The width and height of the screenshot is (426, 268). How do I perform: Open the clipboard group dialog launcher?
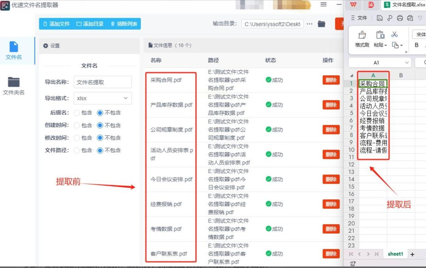click(x=406, y=52)
